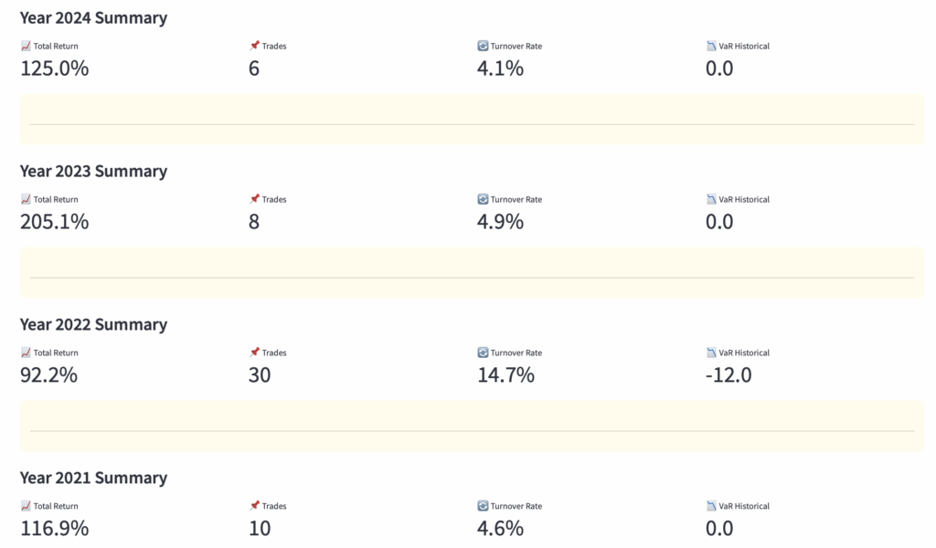This screenshot has height=548, width=936.
Task: Click the 2024 Turnover Rate refresh icon
Action: 483,46
